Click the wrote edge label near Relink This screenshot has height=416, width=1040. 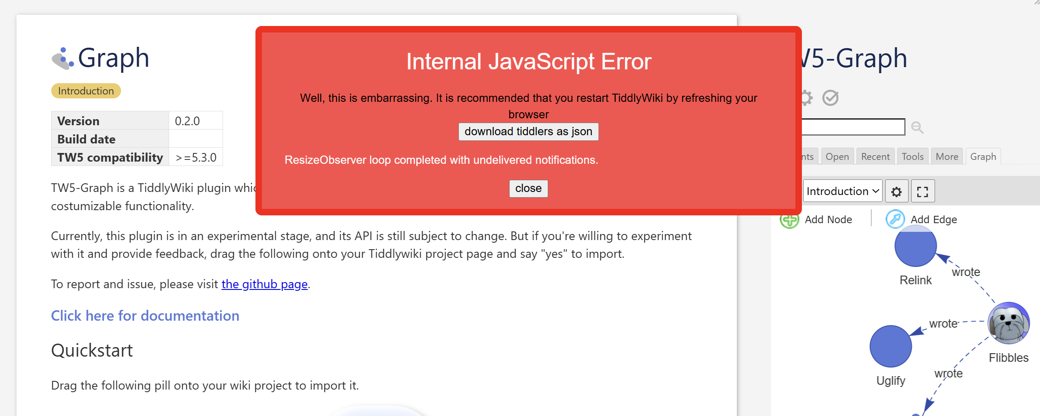tap(966, 272)
